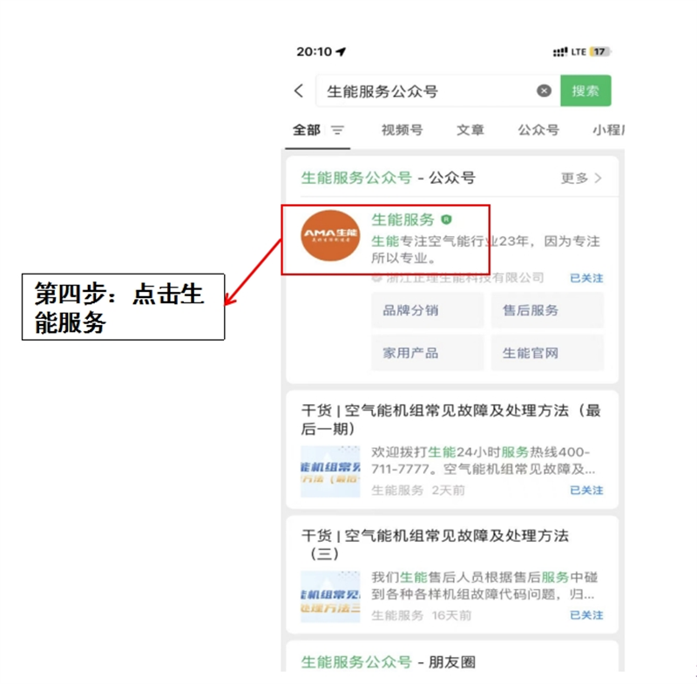Open the filter icon next to 全部
This screenshot has width=697, height=684.
pyautogui.click(x=337, y=131)
